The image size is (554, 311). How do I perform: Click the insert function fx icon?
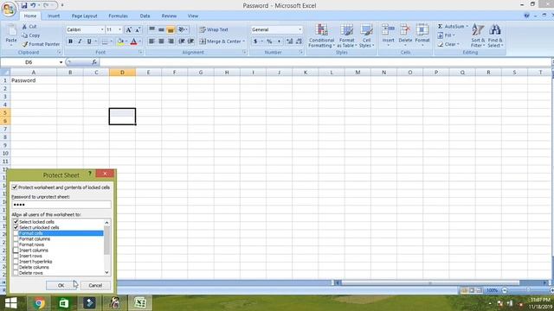94,62
